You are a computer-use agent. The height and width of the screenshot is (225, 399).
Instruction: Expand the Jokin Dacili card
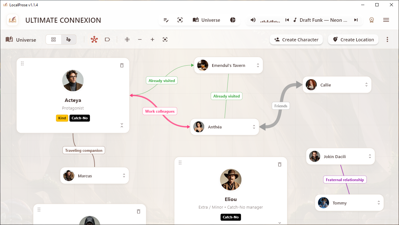tap(370, 157)
